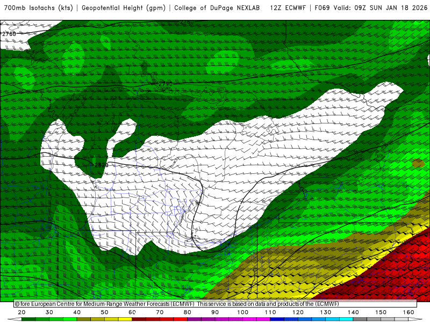
Task: Click the '700mb Isotachs (kts)' title text
Action: pyautogui.click(x=38, y=8)
